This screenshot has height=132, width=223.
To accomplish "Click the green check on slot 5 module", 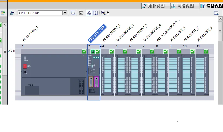I will [x=125, y=52].
